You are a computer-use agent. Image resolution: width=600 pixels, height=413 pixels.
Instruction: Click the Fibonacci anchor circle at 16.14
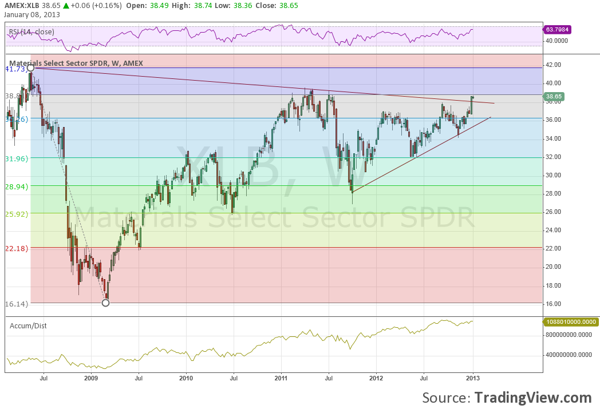105,303
